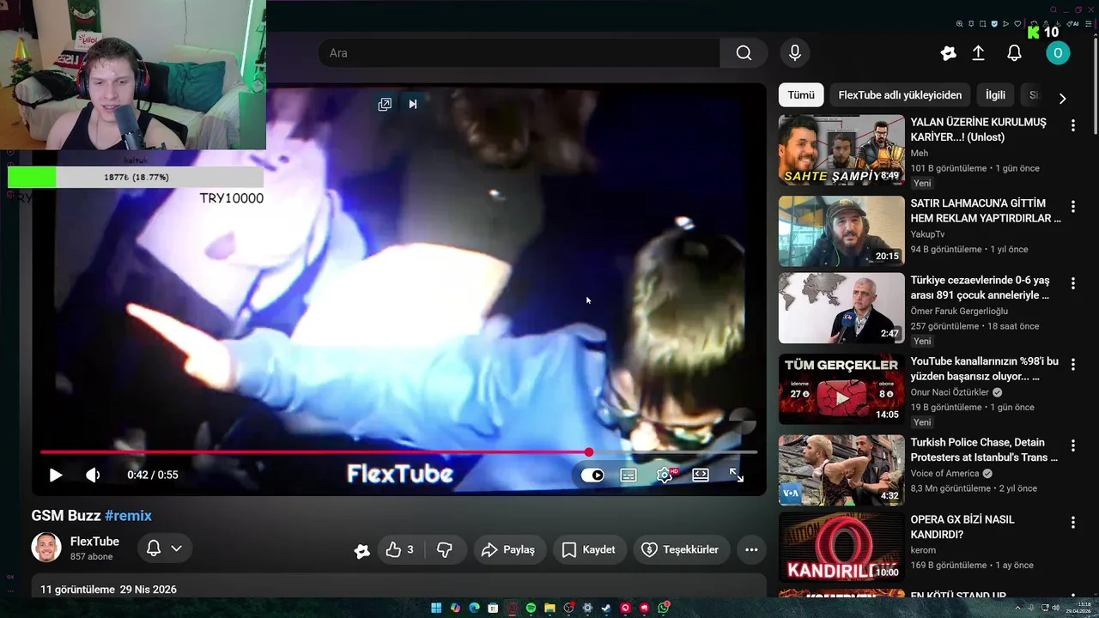Open YALAN ÜZERİNE KURULMUŞ KARİYER thumbnail
1099x618 pixels.
click(841, 150)
